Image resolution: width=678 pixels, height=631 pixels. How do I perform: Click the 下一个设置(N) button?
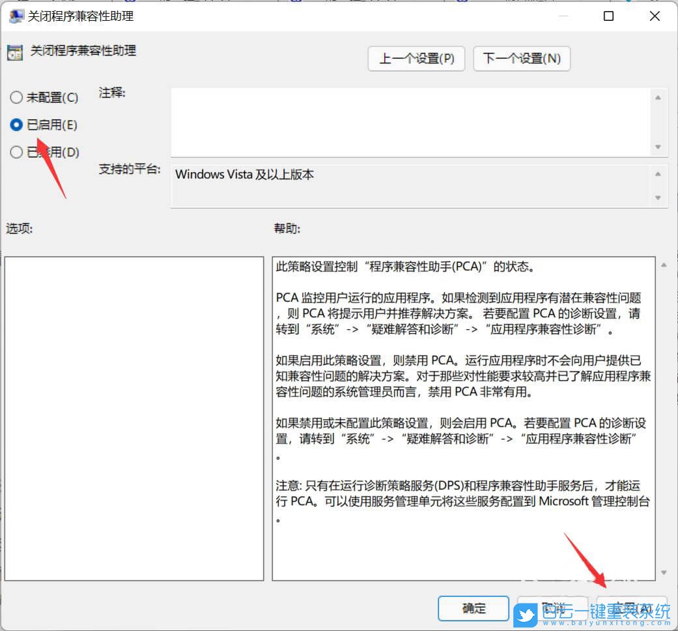[x=521, y=59]
